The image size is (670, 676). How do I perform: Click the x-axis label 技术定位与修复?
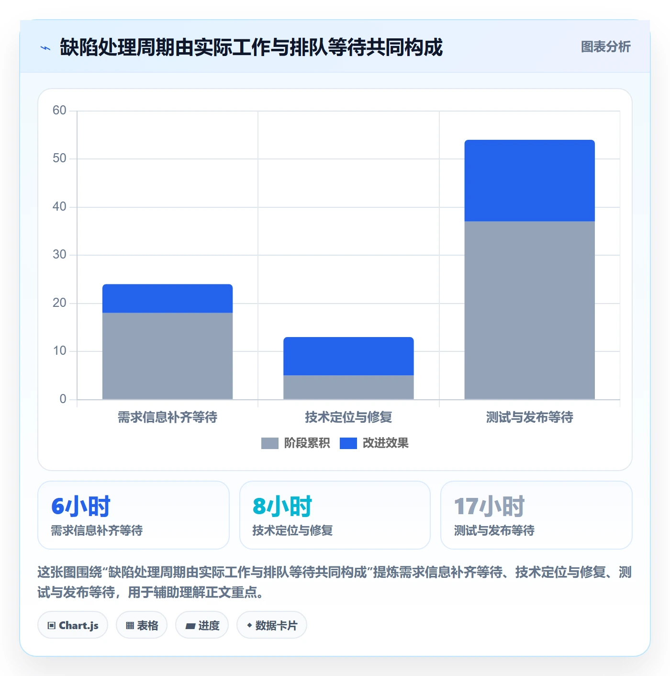click(348, 417)
